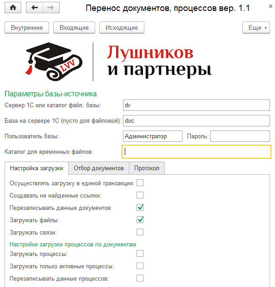
Task: Edit the Пользователь базы field
Action: pyautogui.click(x=153, y=136)
